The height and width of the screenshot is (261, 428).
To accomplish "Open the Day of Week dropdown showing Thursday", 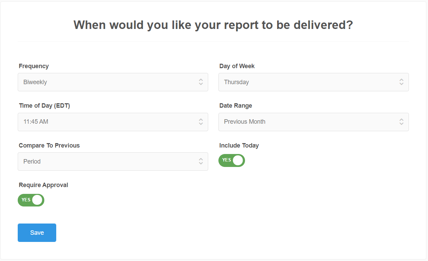I will point(314,82).
